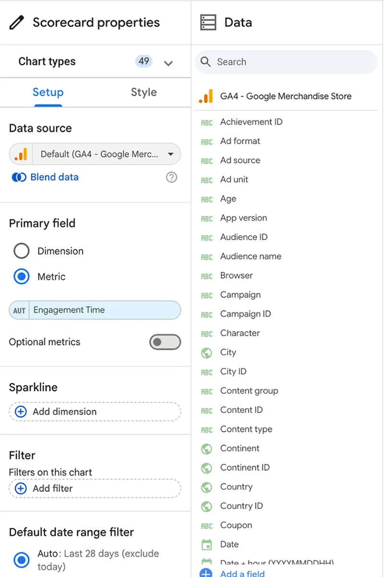
Task: Select Auto date range radio button
Action: tap(21, 560)
